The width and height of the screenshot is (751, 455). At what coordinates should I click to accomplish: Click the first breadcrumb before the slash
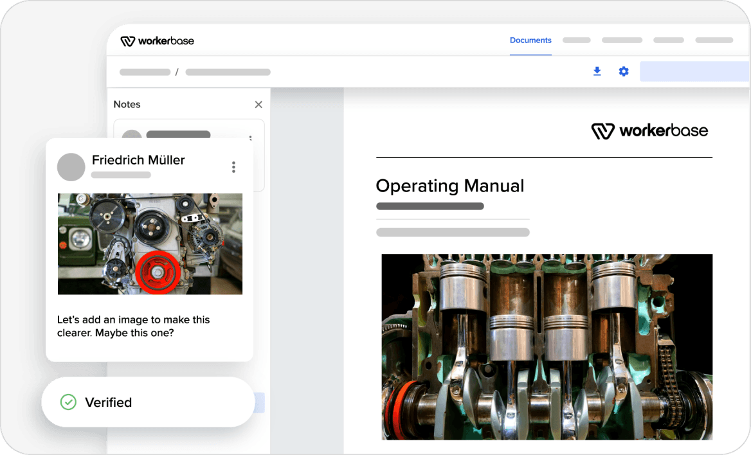click(x=145, y=72)
